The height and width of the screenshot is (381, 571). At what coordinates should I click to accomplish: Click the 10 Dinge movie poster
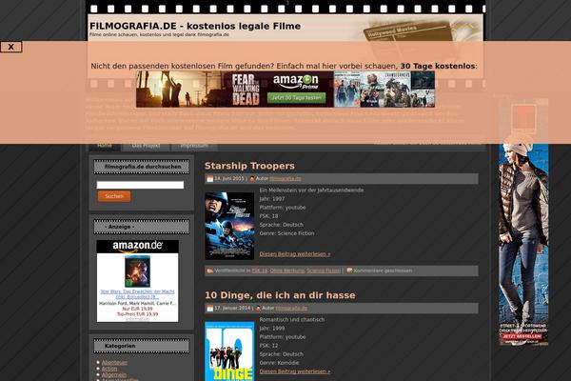pos(229,351)
